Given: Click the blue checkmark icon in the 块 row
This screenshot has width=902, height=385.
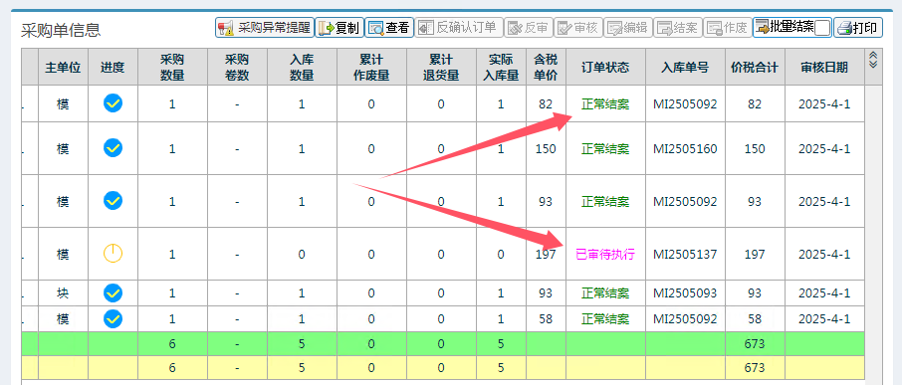Looking at the screenshot, I should click(113, 293).
